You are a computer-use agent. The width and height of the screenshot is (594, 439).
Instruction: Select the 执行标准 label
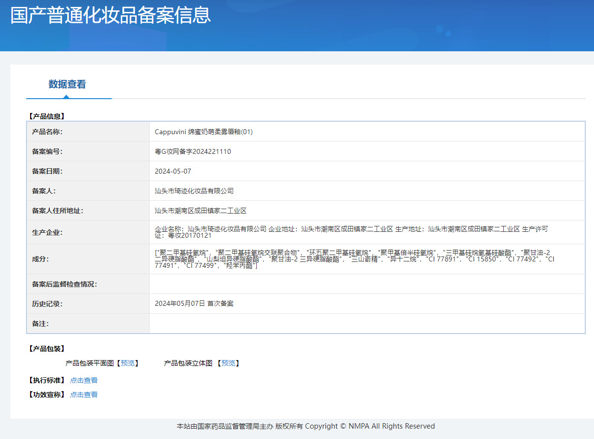click(x=47, y=380)
